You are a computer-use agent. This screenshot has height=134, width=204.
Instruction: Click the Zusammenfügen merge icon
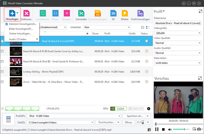pyautogui.click(x=98, y=13)
